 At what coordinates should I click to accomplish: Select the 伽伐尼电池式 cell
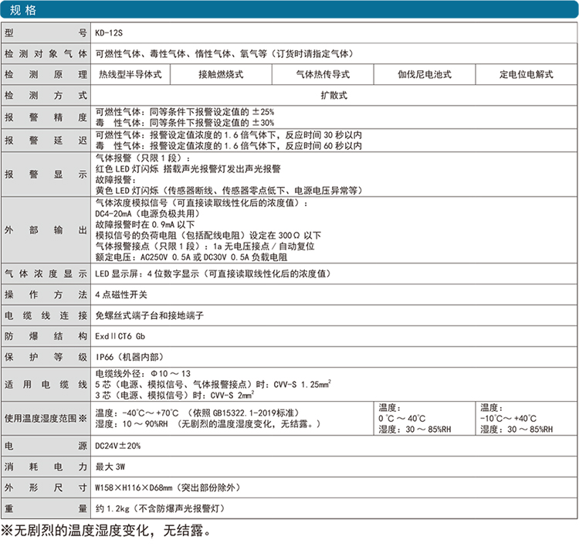(x=424, y=75)
